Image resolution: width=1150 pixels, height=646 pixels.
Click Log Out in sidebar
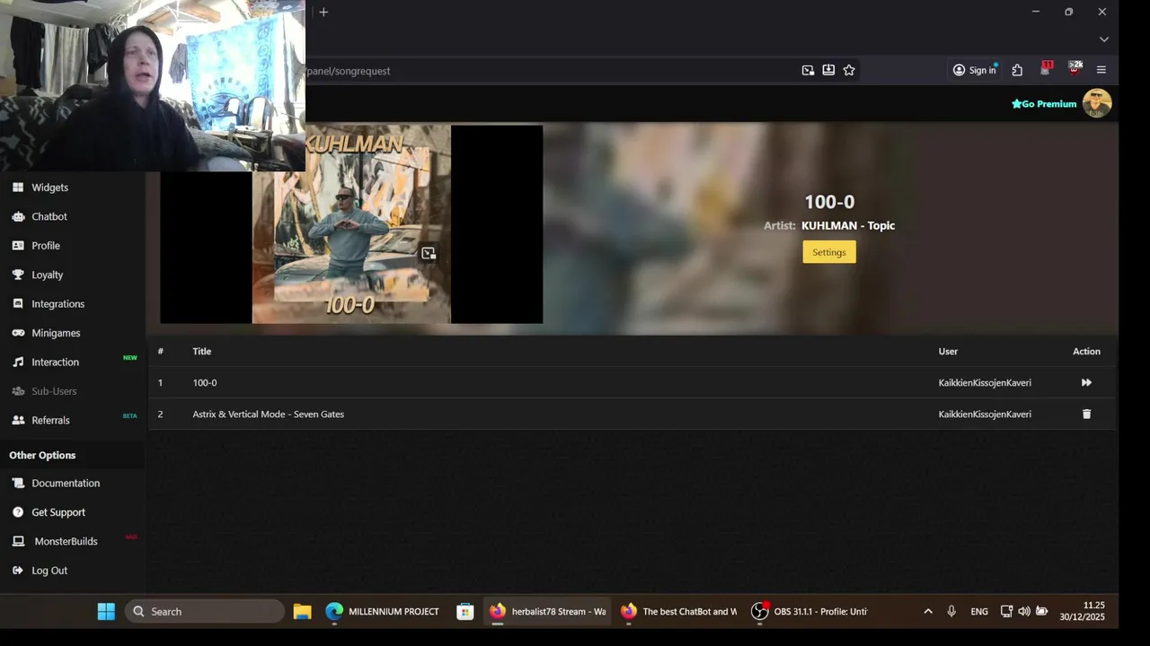coord(49,571)
